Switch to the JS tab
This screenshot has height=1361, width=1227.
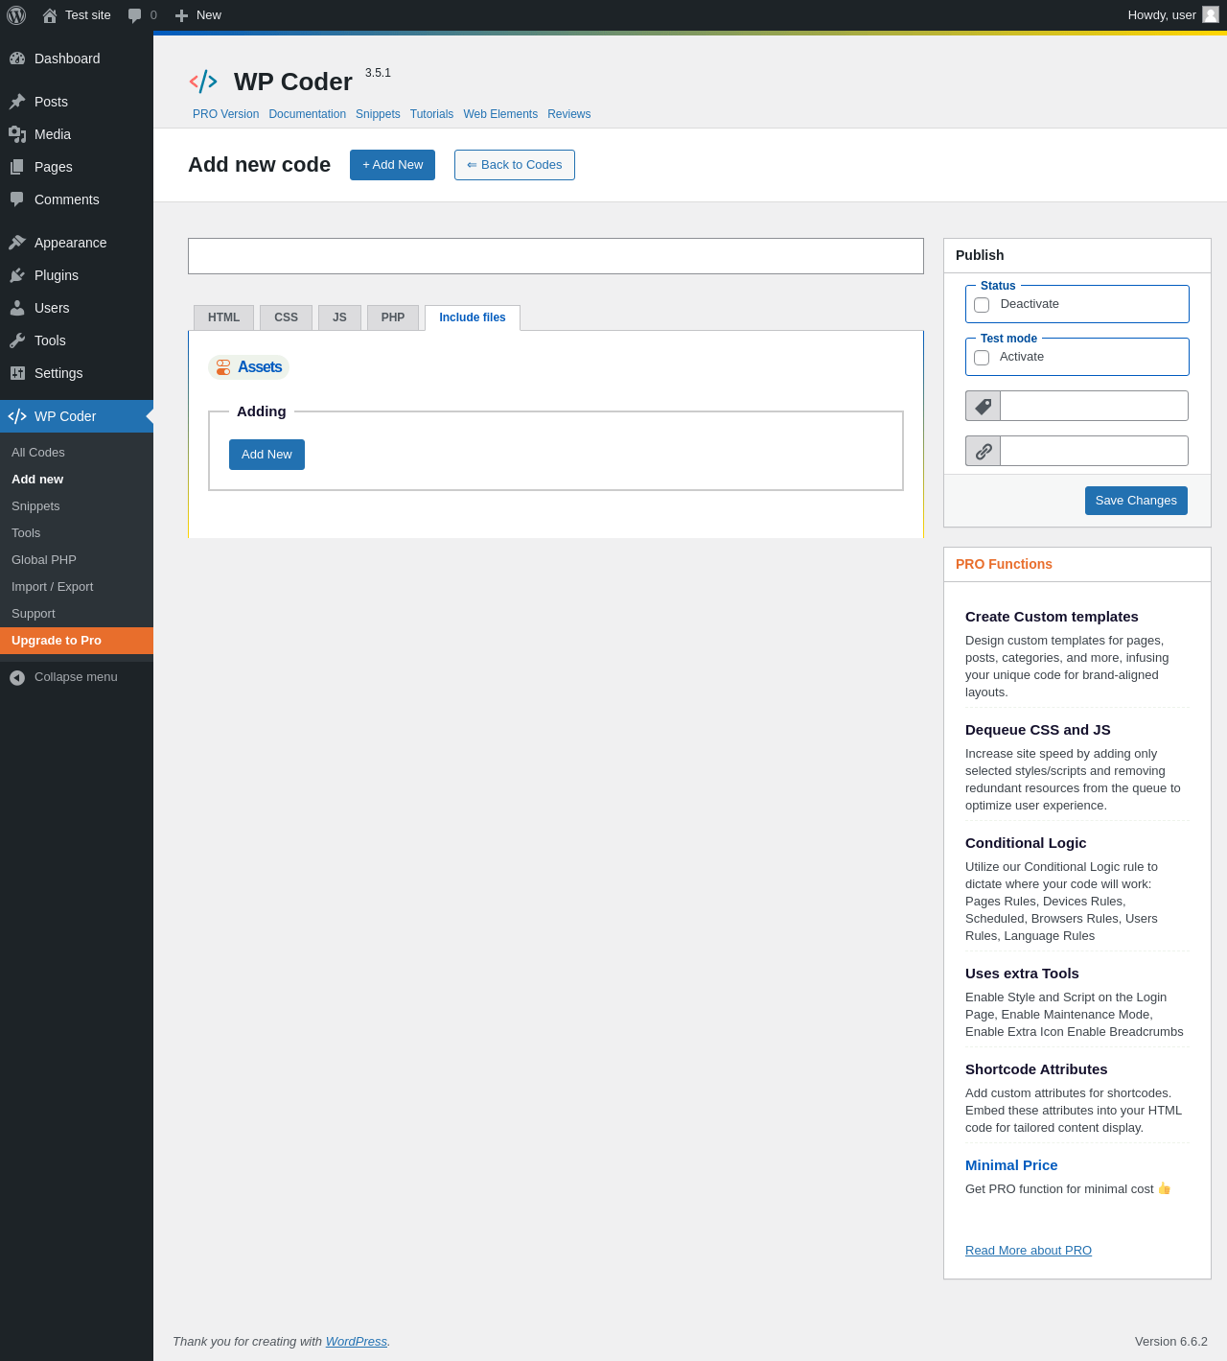coord(339,317)
